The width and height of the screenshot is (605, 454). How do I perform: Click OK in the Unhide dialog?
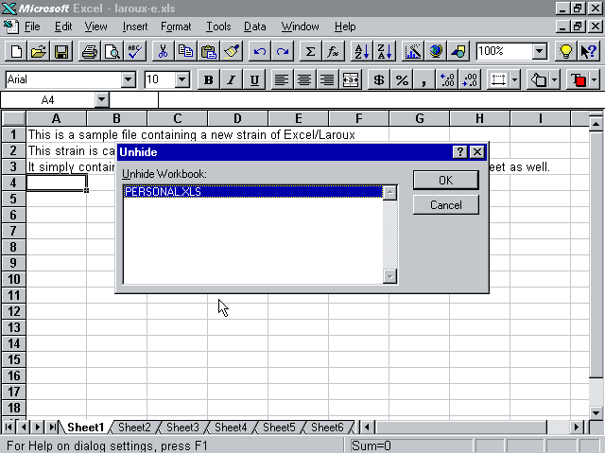click(x=446, y=181)
